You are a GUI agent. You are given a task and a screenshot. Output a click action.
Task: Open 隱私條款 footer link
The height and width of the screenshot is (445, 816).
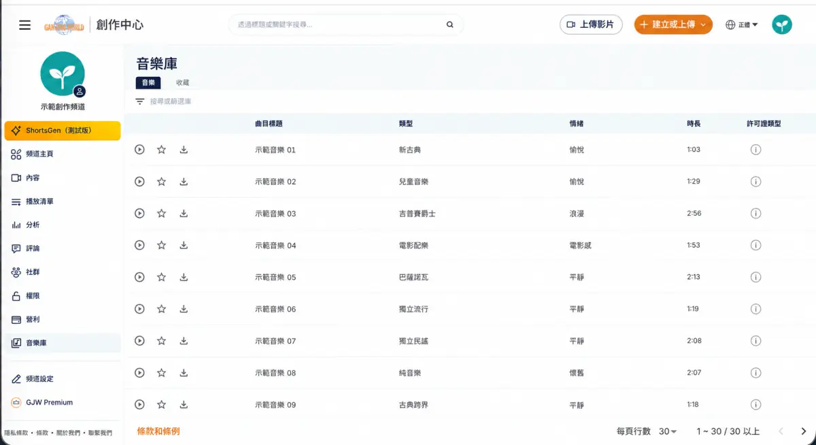[18, 433]
